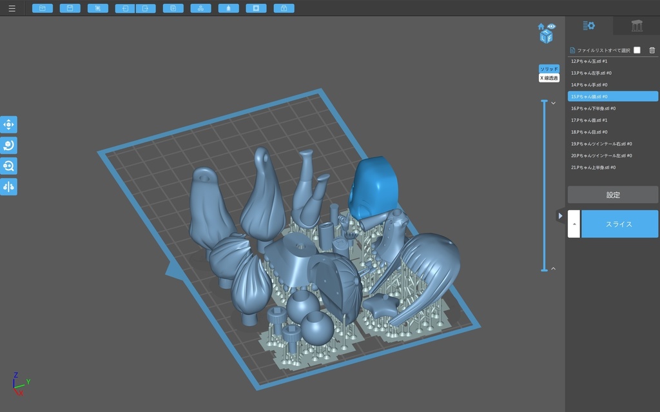Screen dimensions: 660x412
Task: Select file 17.Pちゃん首.stl #1
Action: point(613,120)
